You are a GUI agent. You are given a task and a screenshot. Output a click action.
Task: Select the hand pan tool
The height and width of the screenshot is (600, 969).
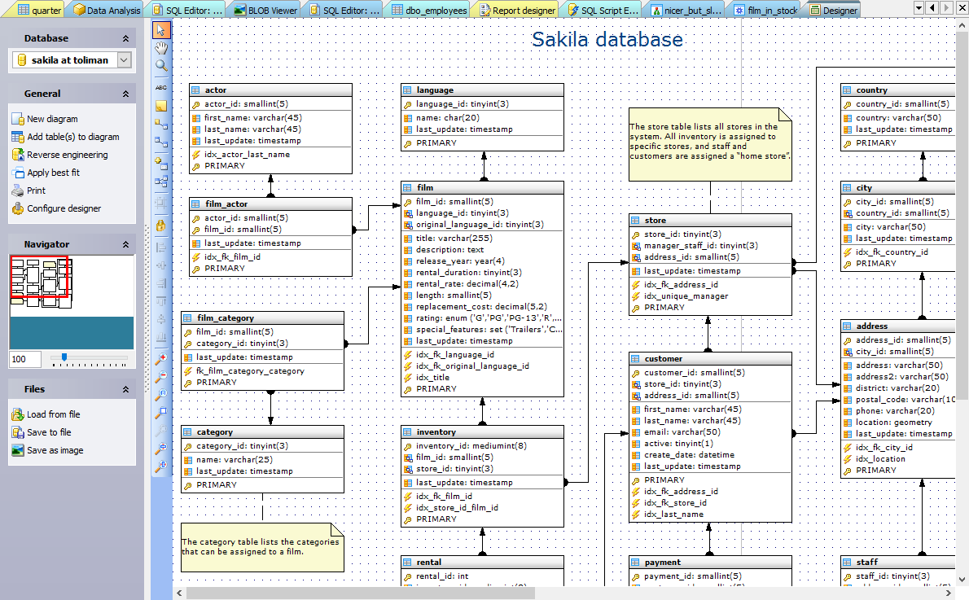coord(161,48)
